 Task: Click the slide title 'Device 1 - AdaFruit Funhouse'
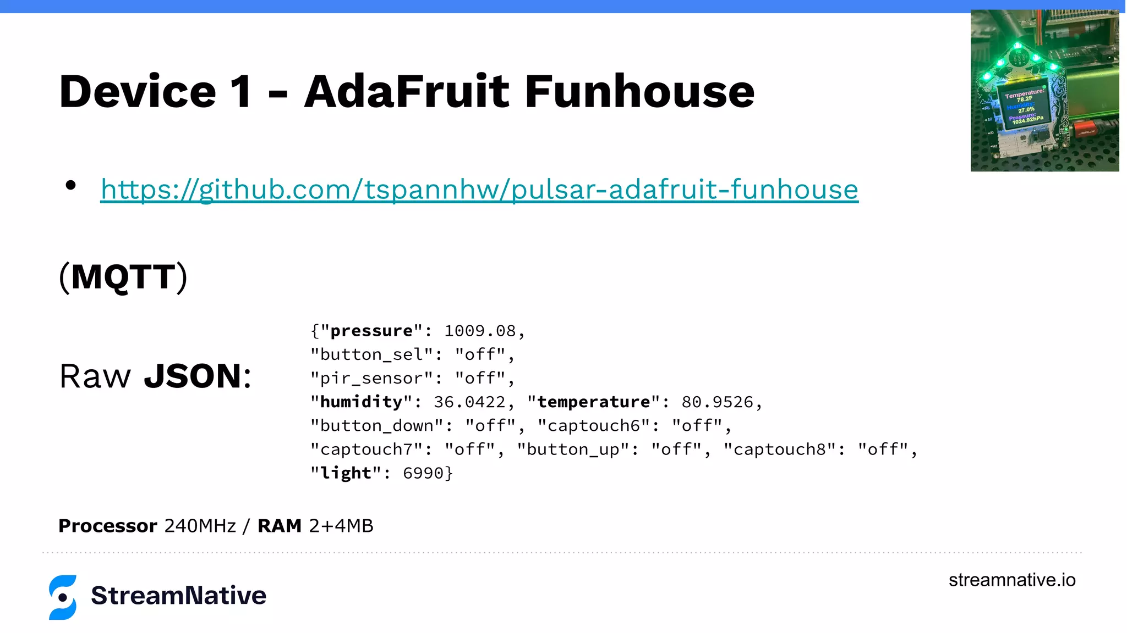click(x=407, y=91)
